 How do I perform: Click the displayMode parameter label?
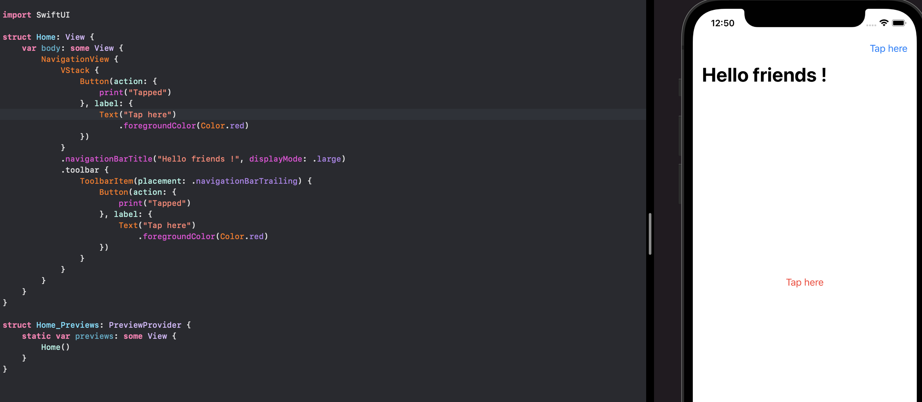pyautogui.click(x=275, y=159)
